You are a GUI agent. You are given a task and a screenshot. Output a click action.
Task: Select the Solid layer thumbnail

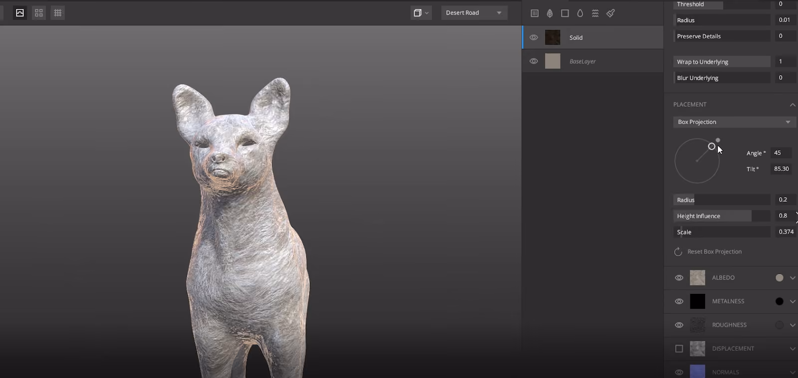pos(553,37)
